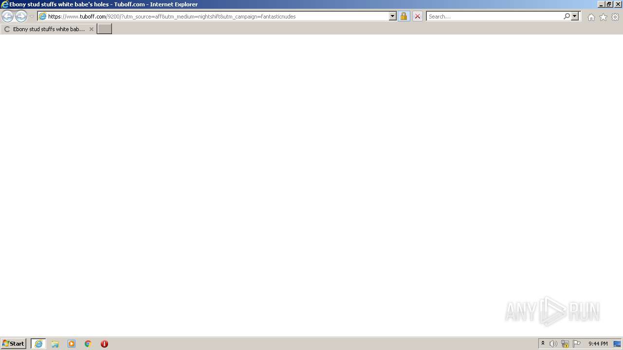Screen dimensions: 623x350
Task: Open the Start menu
Action: [x=13, y=344]
